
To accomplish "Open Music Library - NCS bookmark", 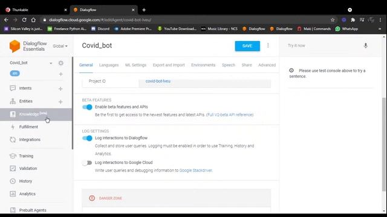I will click(x=219, y=29).
